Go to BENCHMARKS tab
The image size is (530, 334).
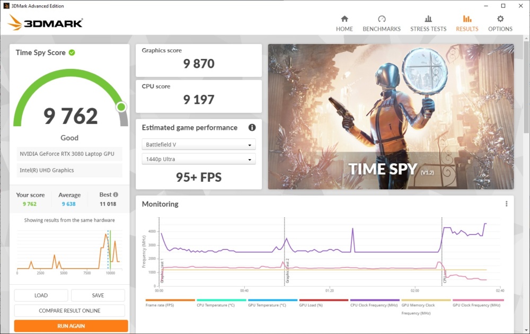coord(382,24)
